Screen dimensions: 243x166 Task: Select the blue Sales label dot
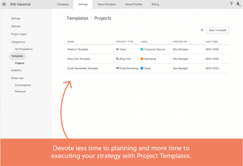pos(142,68)
